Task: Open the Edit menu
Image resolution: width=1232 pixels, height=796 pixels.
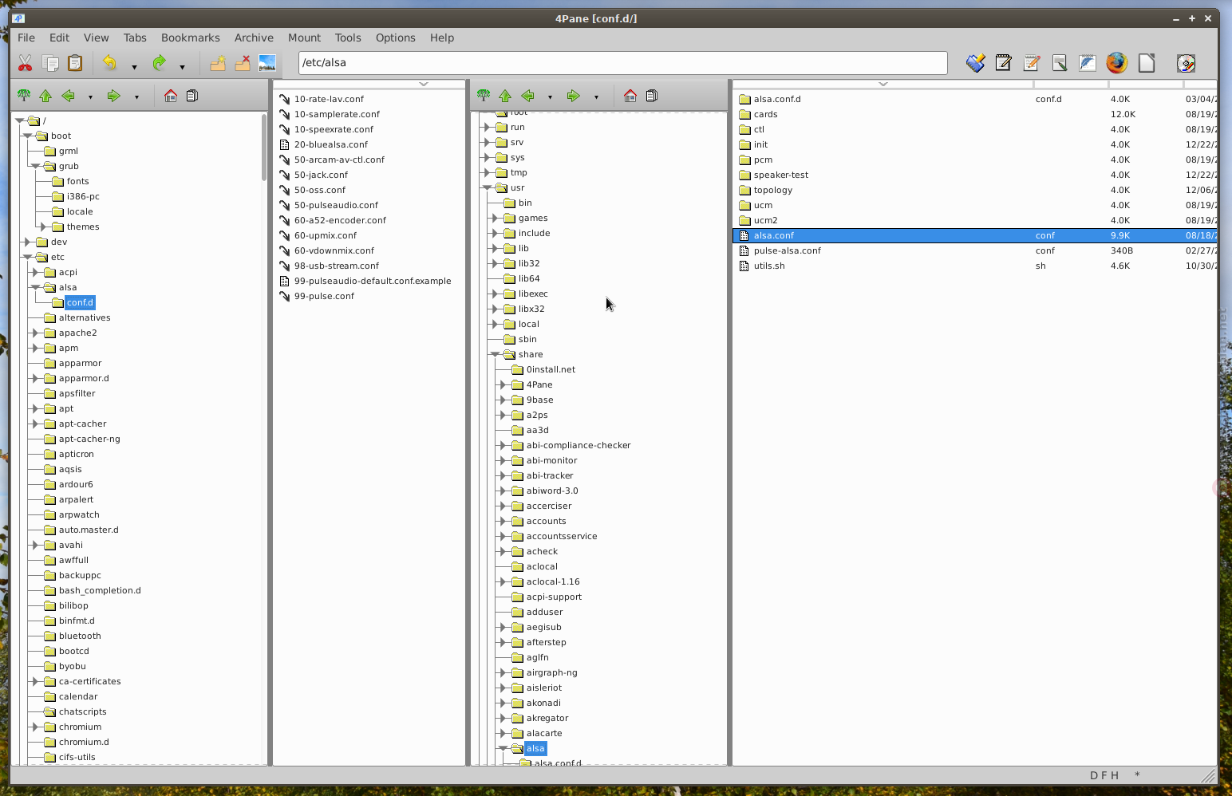Action: click(59, 37)
